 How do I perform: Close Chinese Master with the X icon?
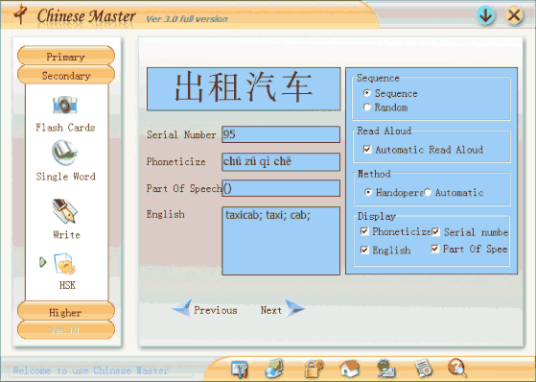[x=514, y=15]
